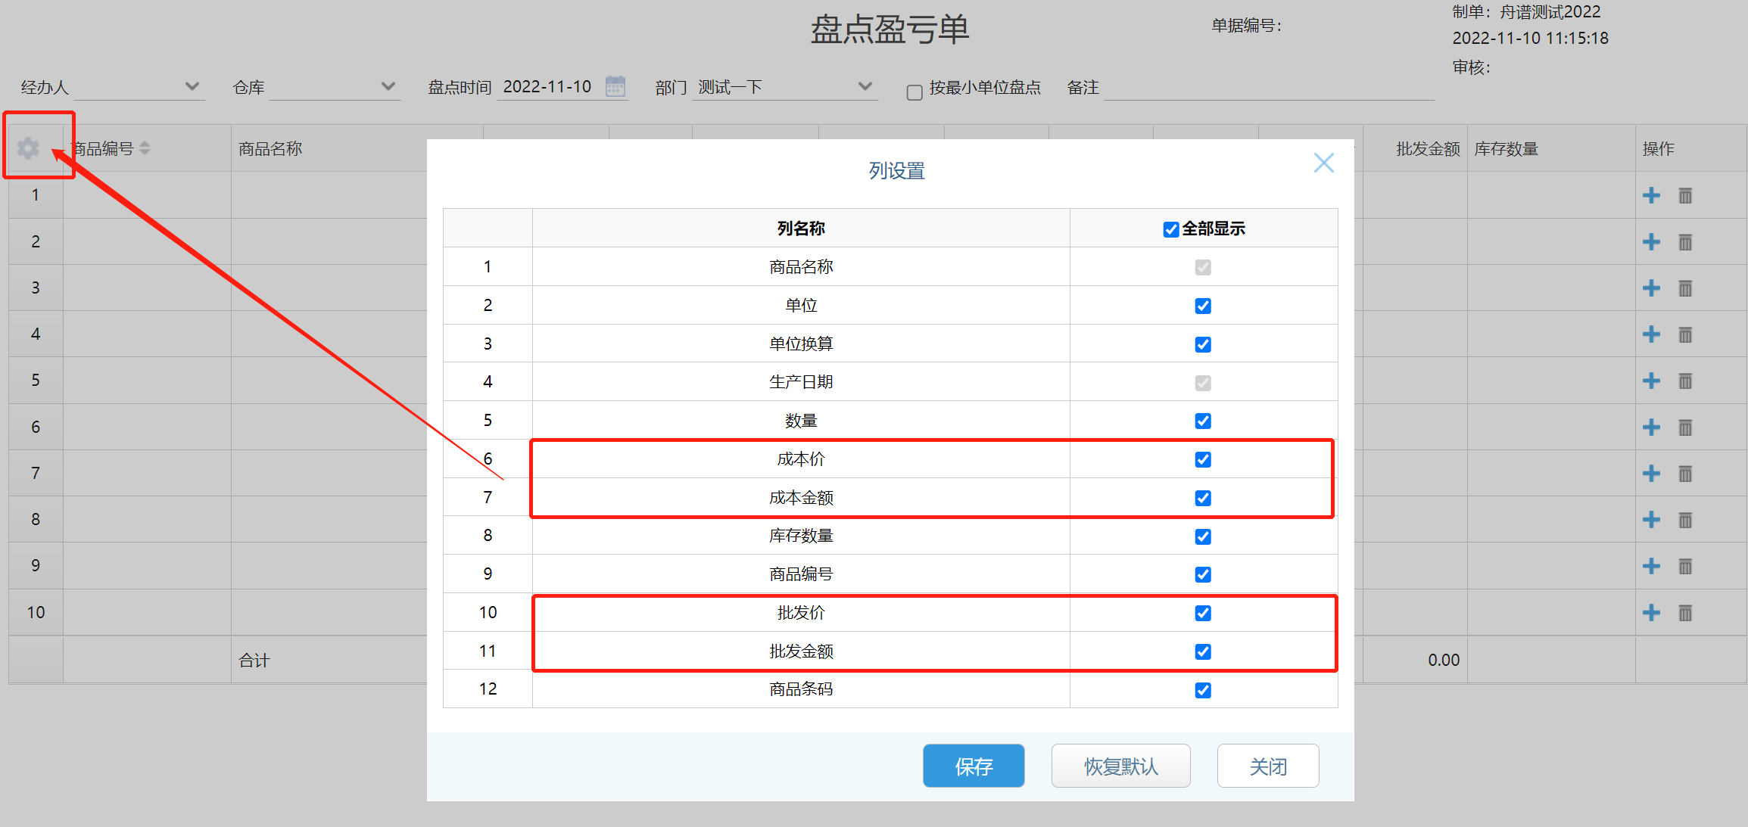This screenshot has height=827, width=1748.
Task: Delete row 3 with trash icon
Action: [1685, 288]
